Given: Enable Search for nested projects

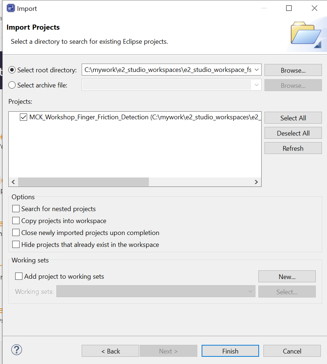Looking at the screenshot, I should [x=16, y=209].
